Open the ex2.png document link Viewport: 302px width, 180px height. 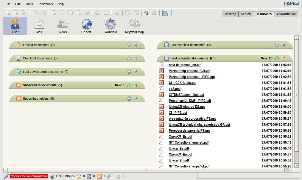point(175,89)
